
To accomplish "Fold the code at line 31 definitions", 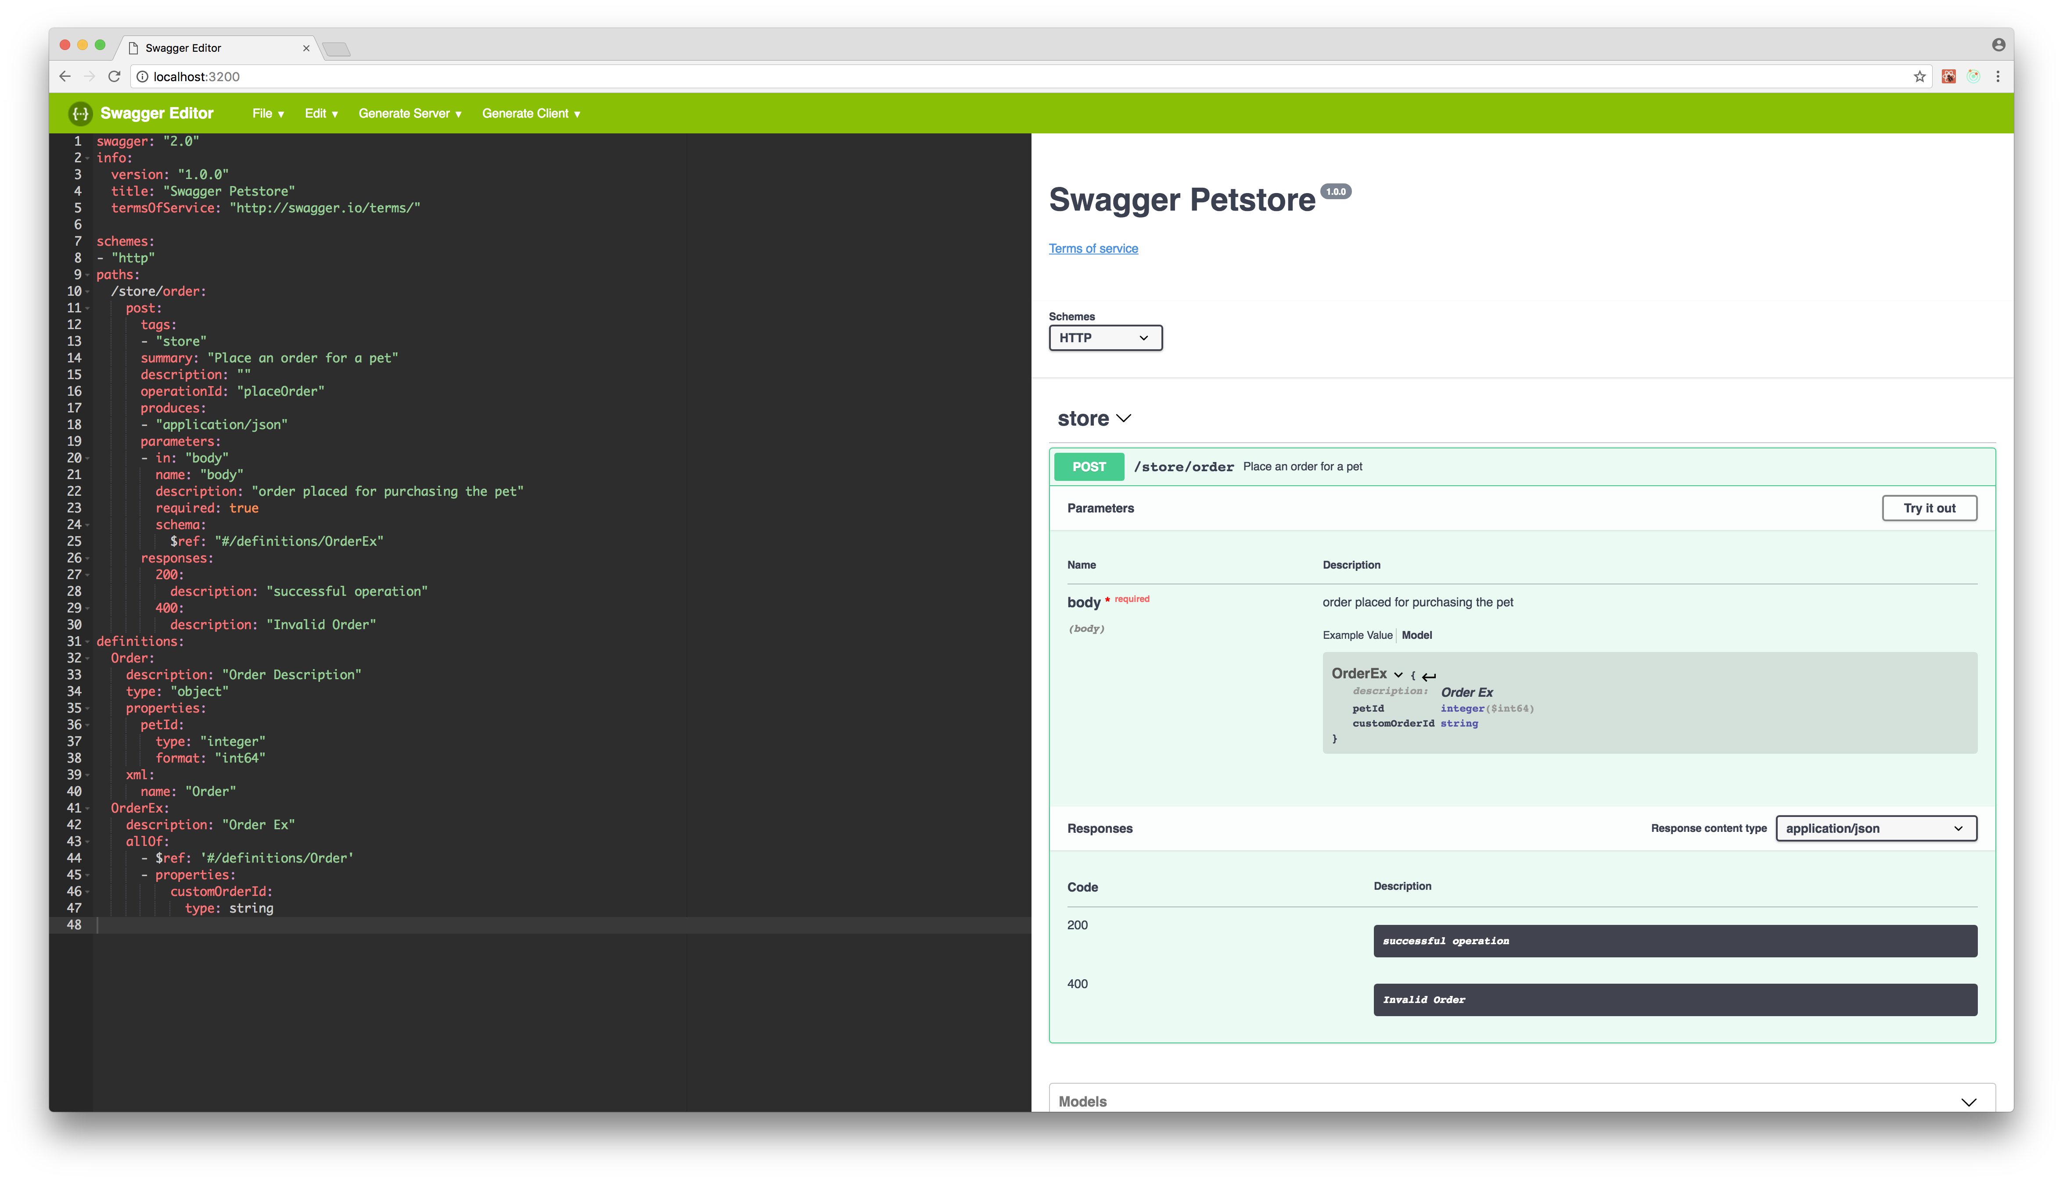I will click(88, 642).
